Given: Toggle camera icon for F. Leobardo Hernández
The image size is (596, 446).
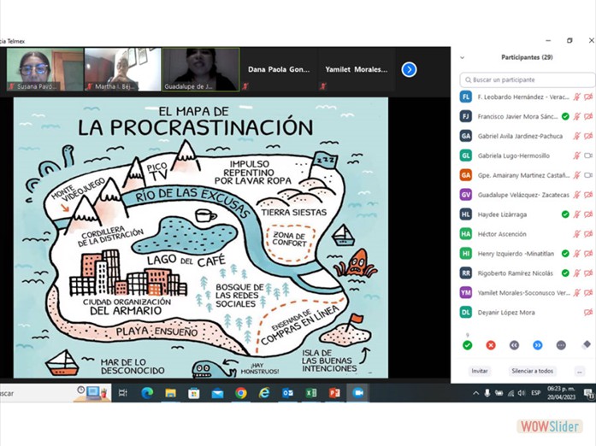Looking at the screenshot, I should (x=588, y=97).
